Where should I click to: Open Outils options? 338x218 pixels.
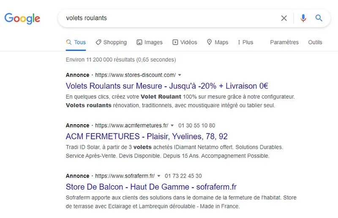click(x=315, y=42)
